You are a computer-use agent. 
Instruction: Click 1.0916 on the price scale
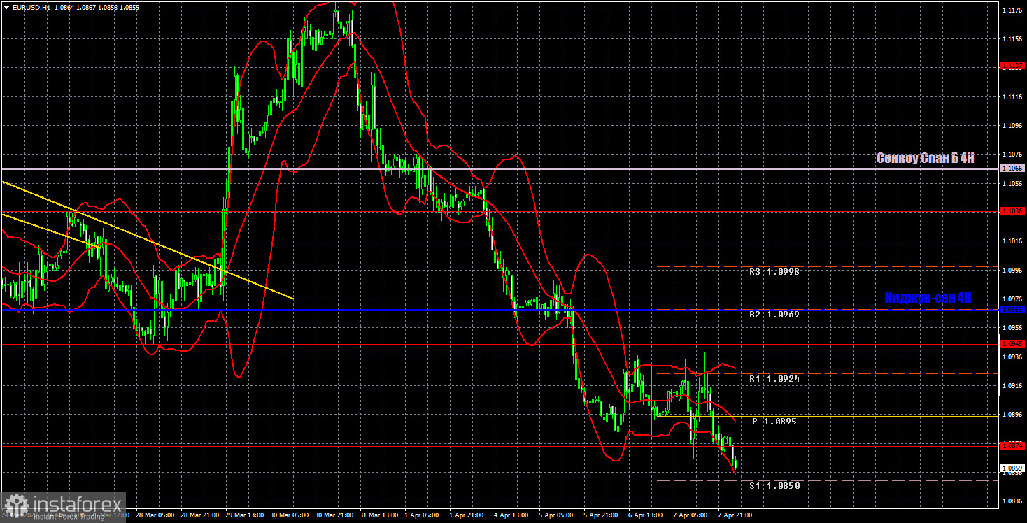[x=1013, y=386]
